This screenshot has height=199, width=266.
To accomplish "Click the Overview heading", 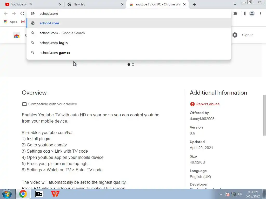I will tap(34, 93).
